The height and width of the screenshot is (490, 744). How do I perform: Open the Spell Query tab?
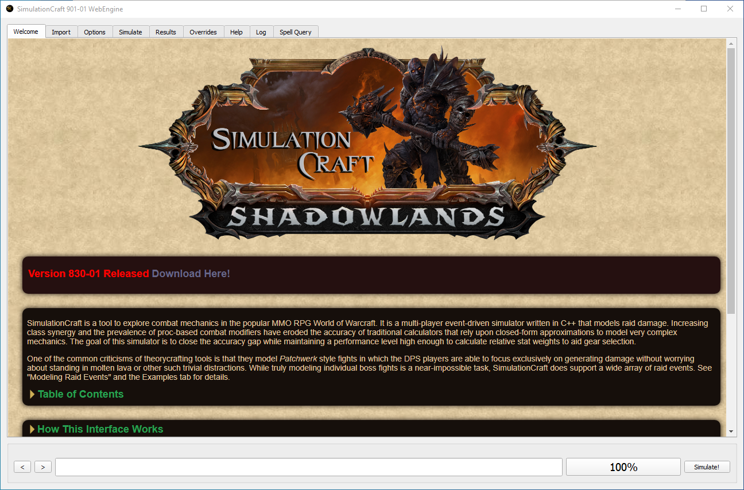click(x=296, y=32)
